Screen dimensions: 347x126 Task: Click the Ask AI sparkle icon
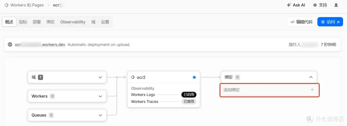tap(289, 5)
